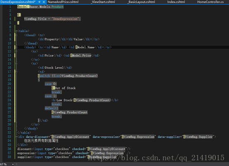The width and height of the screenshot is (229, 166).
Task: Collapse the table element on line 7
Action: click(17, 31)
